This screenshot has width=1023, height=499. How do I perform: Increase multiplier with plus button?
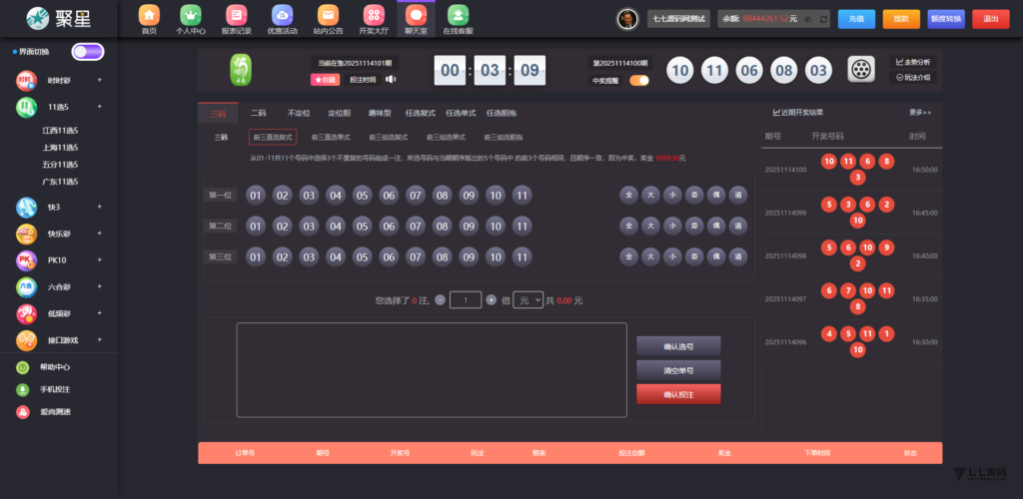491,299
